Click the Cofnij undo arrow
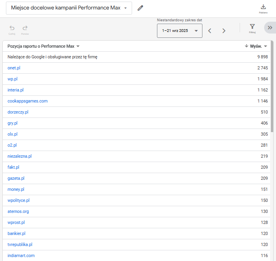This screenshot has width=276, height=261. click(12, 28)
